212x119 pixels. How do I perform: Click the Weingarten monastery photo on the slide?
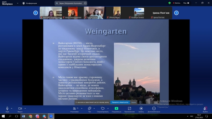137,73
